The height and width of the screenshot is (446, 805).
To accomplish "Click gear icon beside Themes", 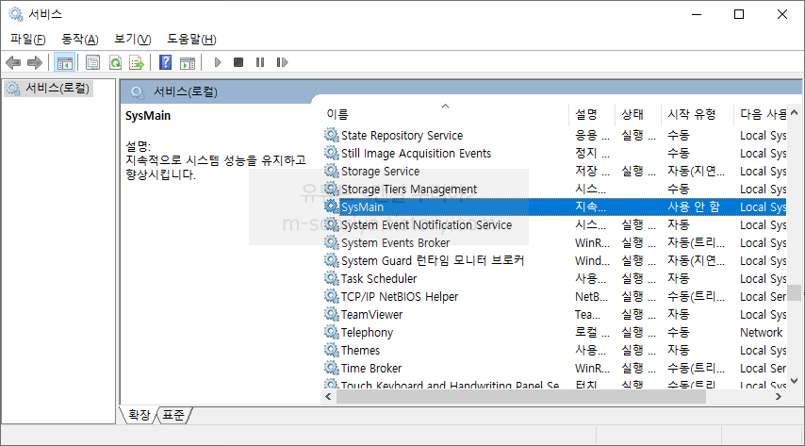I will point(332,351).
